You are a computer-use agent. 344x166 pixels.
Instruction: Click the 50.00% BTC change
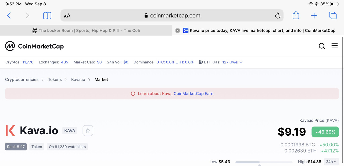(x=329, y=145)
